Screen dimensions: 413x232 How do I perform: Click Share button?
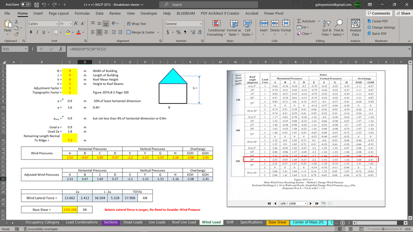(x=403, y=13)
